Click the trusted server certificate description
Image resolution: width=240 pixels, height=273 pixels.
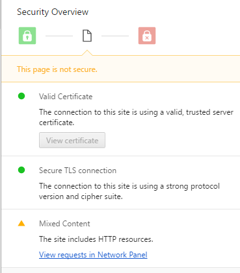pyautogui.click(x=136, y=117)
